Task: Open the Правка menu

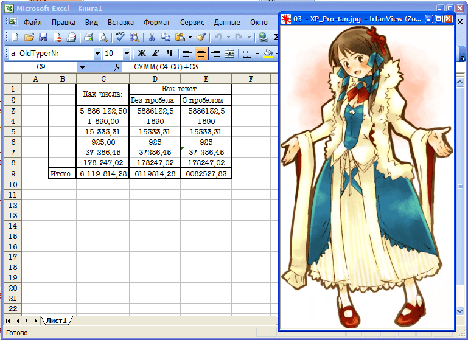Action: pyautogui.click(x=63, y=23)
